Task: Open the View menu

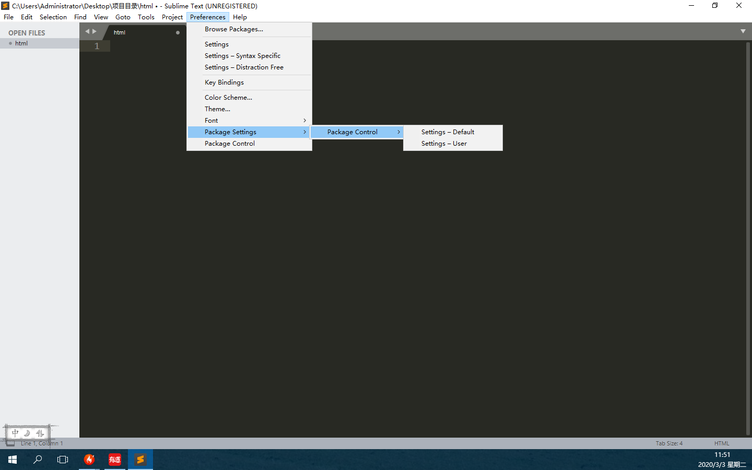Action: coord(101,17)
